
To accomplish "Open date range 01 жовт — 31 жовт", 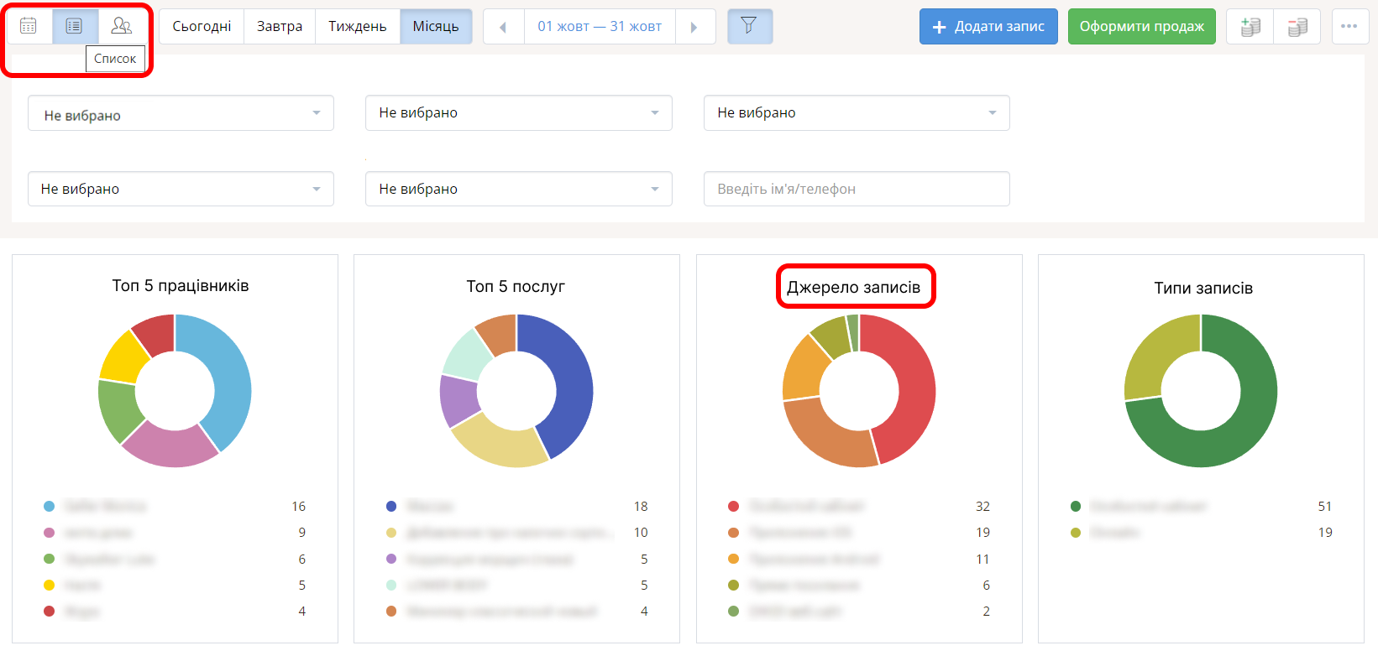I will coord(600,27).
